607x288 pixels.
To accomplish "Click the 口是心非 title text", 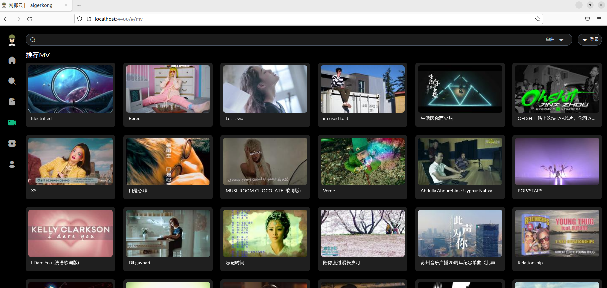I will (138, 191).
